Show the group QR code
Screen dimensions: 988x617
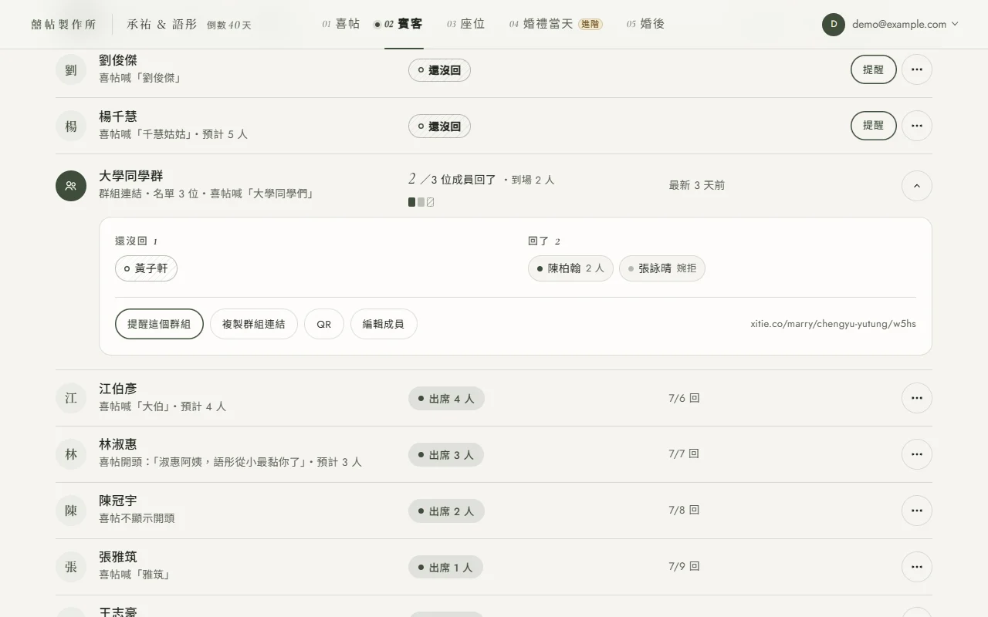(324, 324)
